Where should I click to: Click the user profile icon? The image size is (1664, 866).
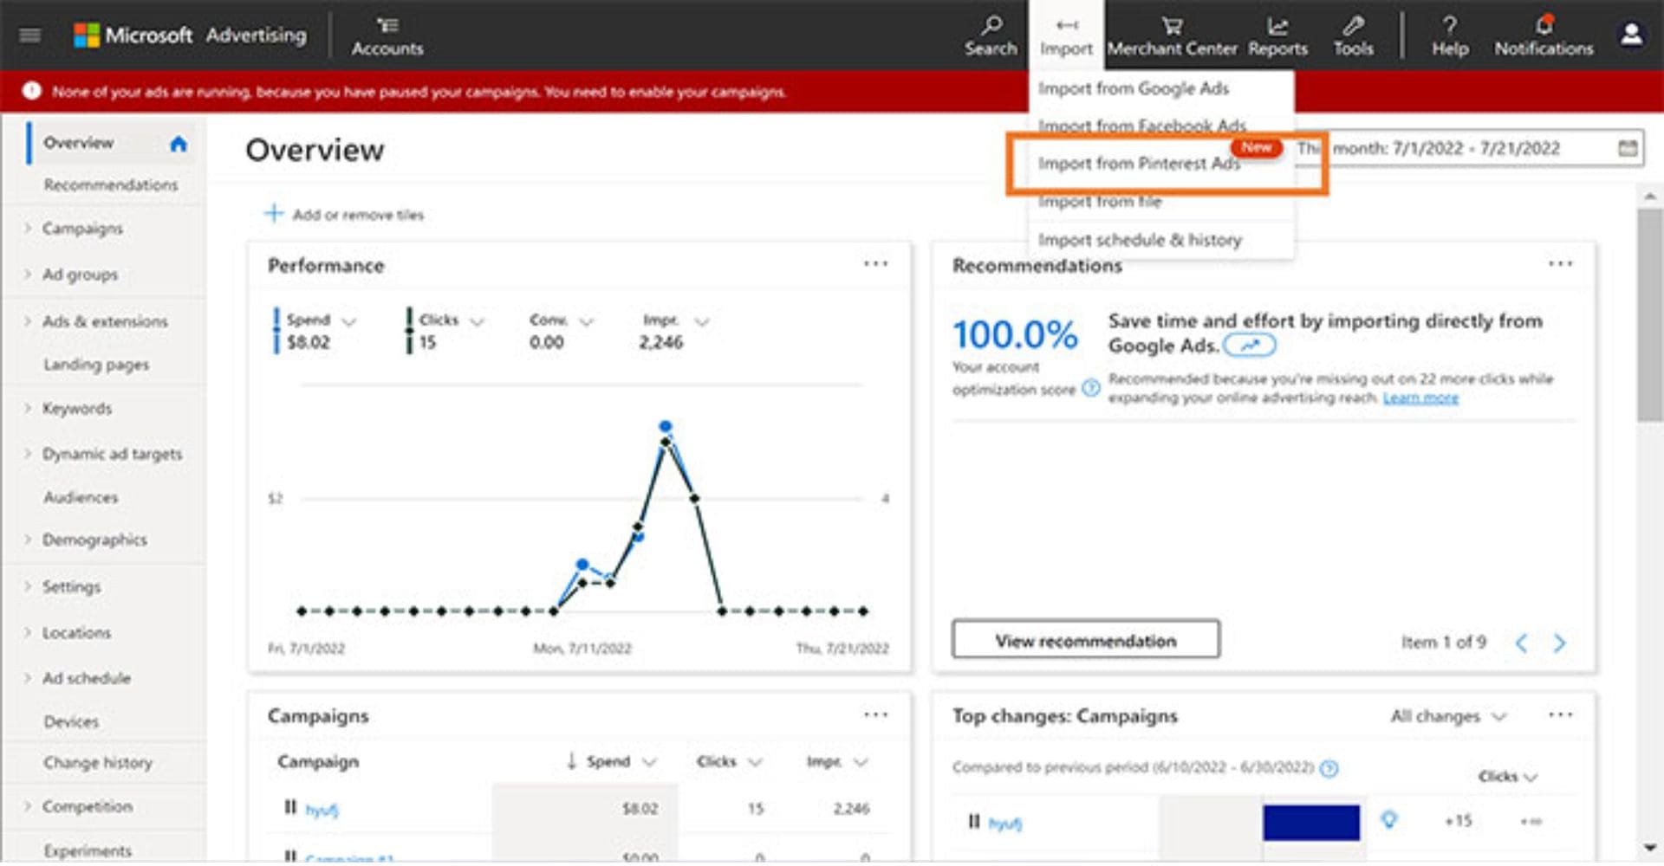[x=1631, y=35]
